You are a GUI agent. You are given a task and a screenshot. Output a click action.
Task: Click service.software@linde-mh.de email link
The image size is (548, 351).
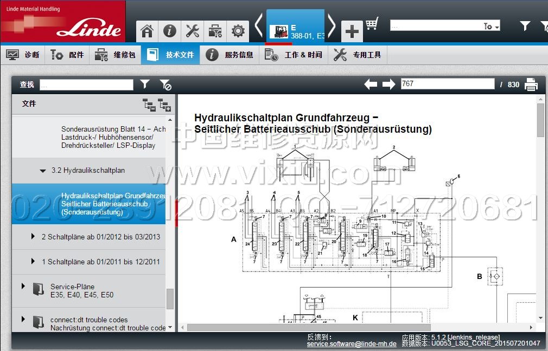(351, 343)
